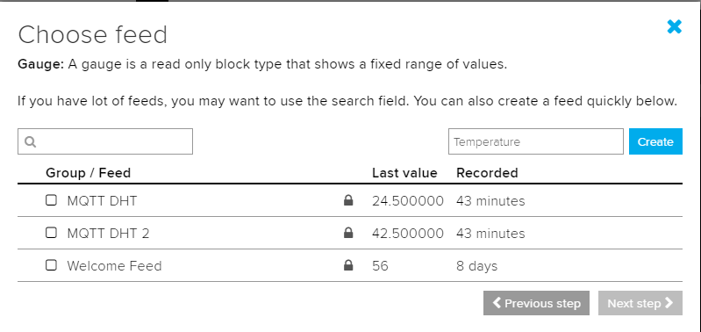
Task: Click the lock icon for Welcome Feed
Action: 348,265
